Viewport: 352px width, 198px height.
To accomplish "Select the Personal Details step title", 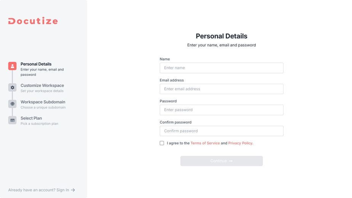I will (36, 64).
